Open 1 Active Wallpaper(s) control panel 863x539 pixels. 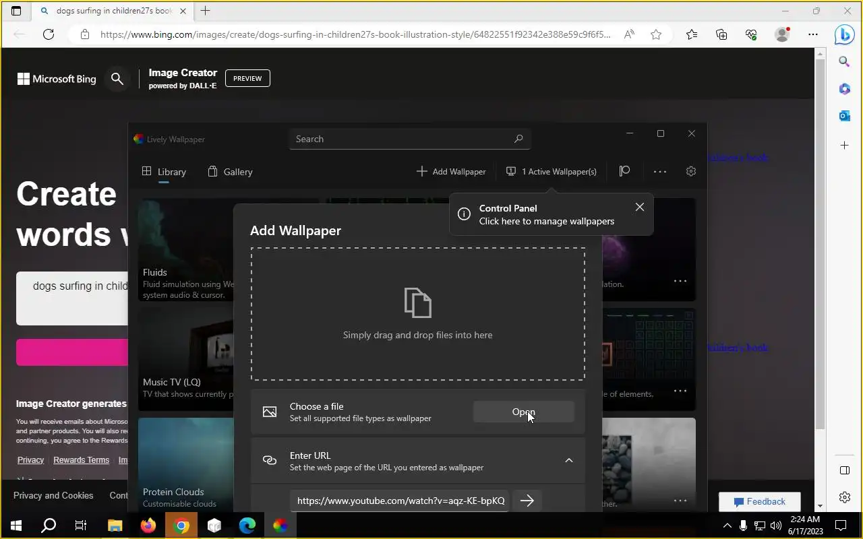pos(552,171)
